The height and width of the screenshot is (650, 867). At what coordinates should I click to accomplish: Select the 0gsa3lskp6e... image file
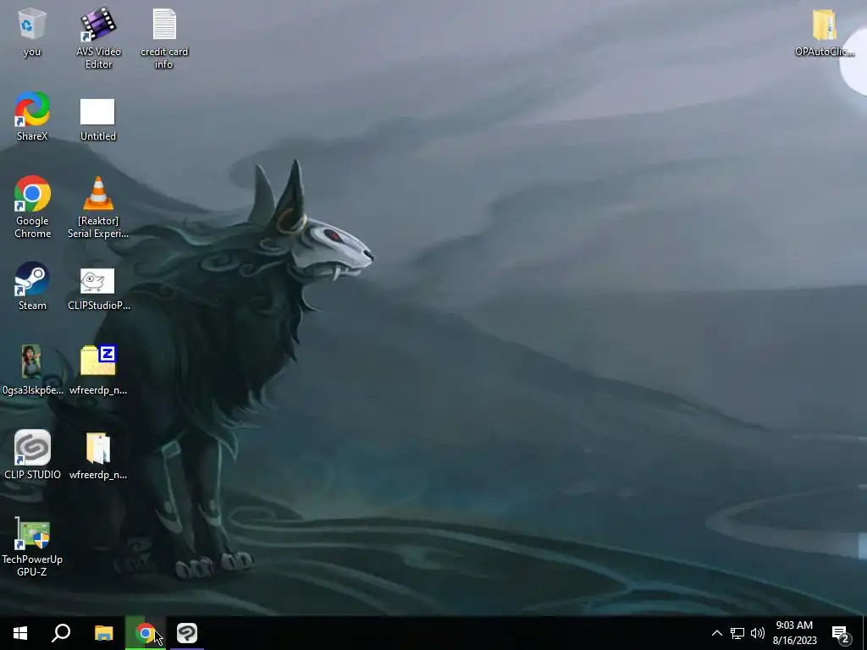(33, 370)
